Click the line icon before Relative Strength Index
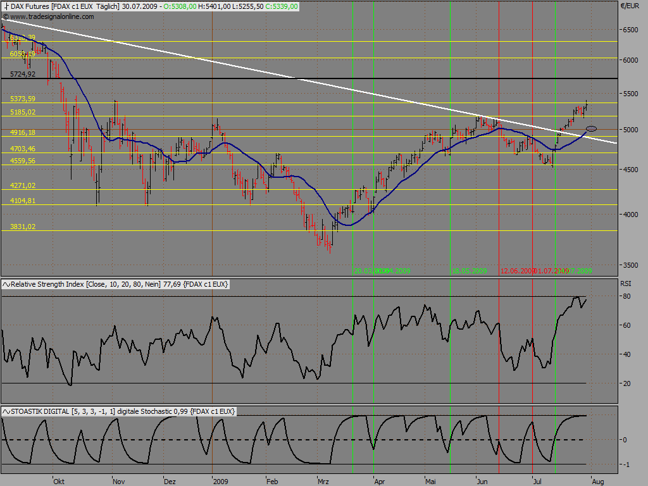Screen dimensions: 648x486 (x=6, y=284)
